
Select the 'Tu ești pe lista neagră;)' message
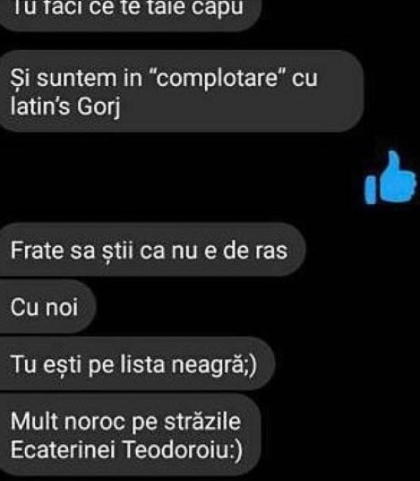[137, 364]
